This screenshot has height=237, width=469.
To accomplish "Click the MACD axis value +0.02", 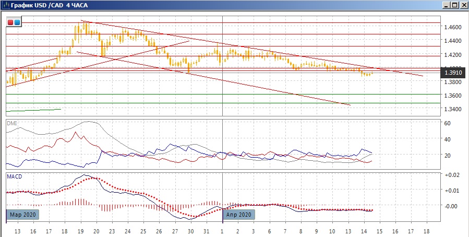I will (x=453, y=175).
